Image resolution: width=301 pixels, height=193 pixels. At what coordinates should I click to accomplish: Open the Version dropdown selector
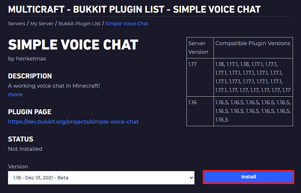101,177
